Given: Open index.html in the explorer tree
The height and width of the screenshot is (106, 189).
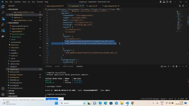Looking at the screenshot, I should [x=15, y=48].
